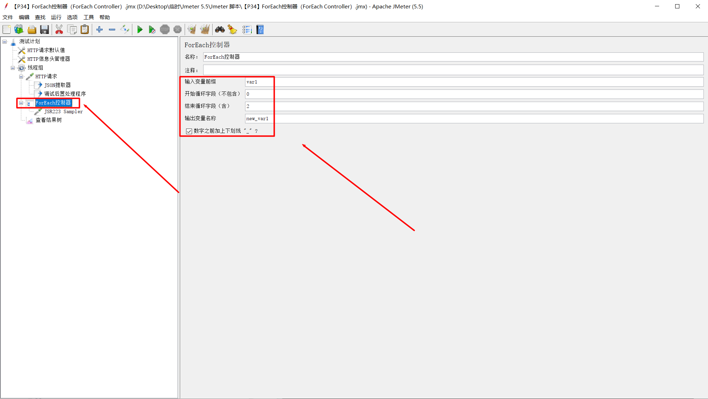
Task: Toggle the add underscore before number checkbox
Action: [x=189, y=131]
